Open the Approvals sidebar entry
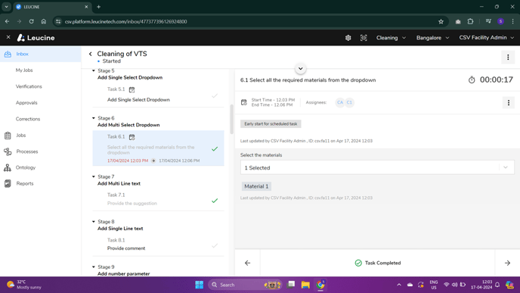 [26, 103]
